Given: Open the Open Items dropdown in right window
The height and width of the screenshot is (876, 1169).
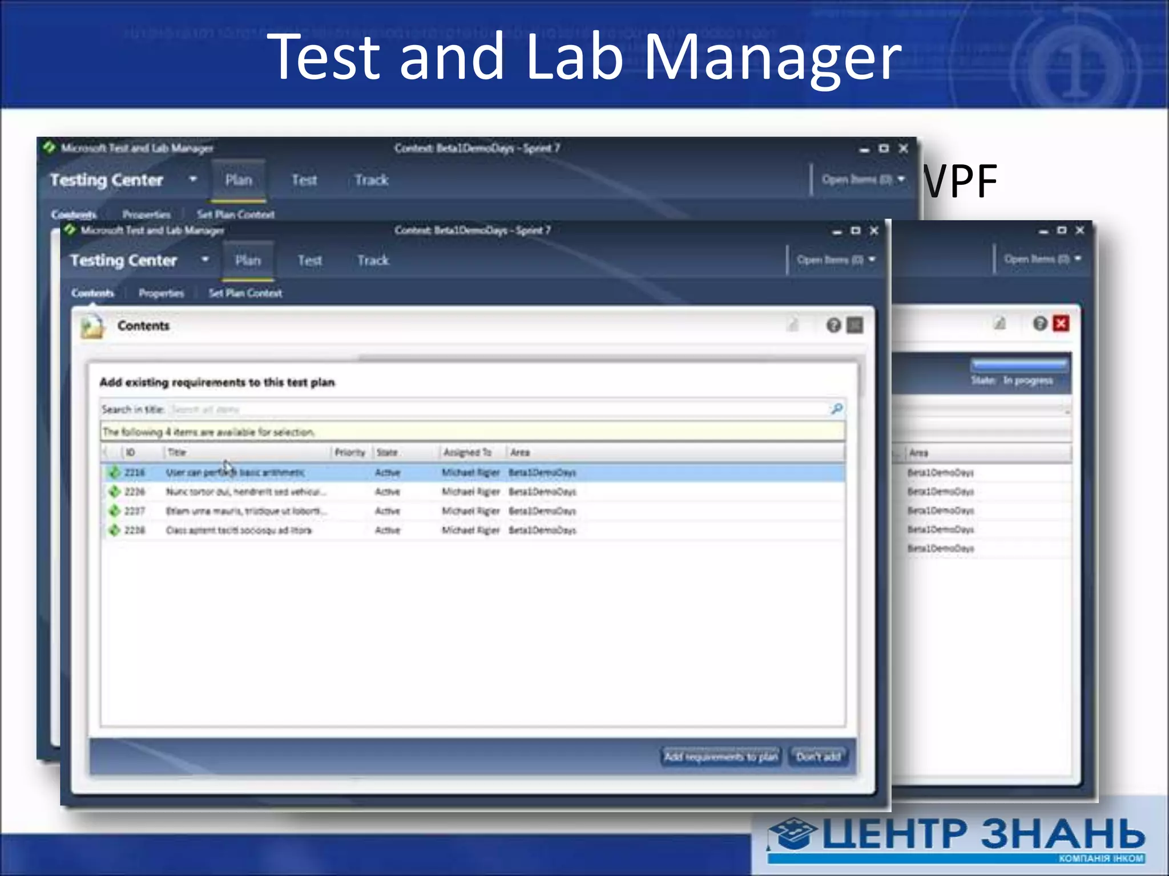Looking at the screenshot, I should (x=1042, y=259).
